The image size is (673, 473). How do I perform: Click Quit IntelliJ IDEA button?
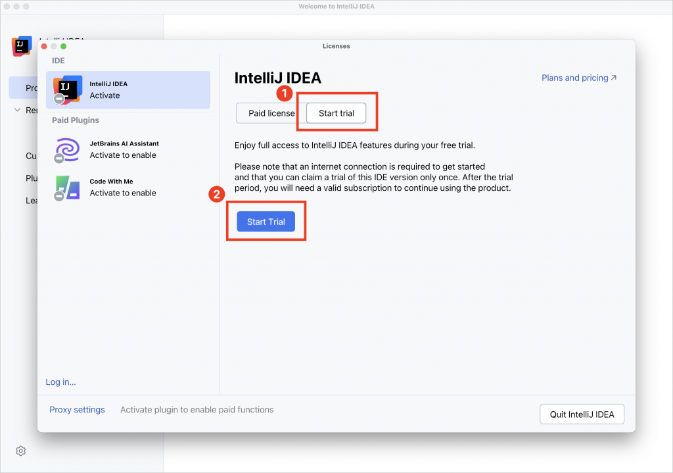[582, 414]
